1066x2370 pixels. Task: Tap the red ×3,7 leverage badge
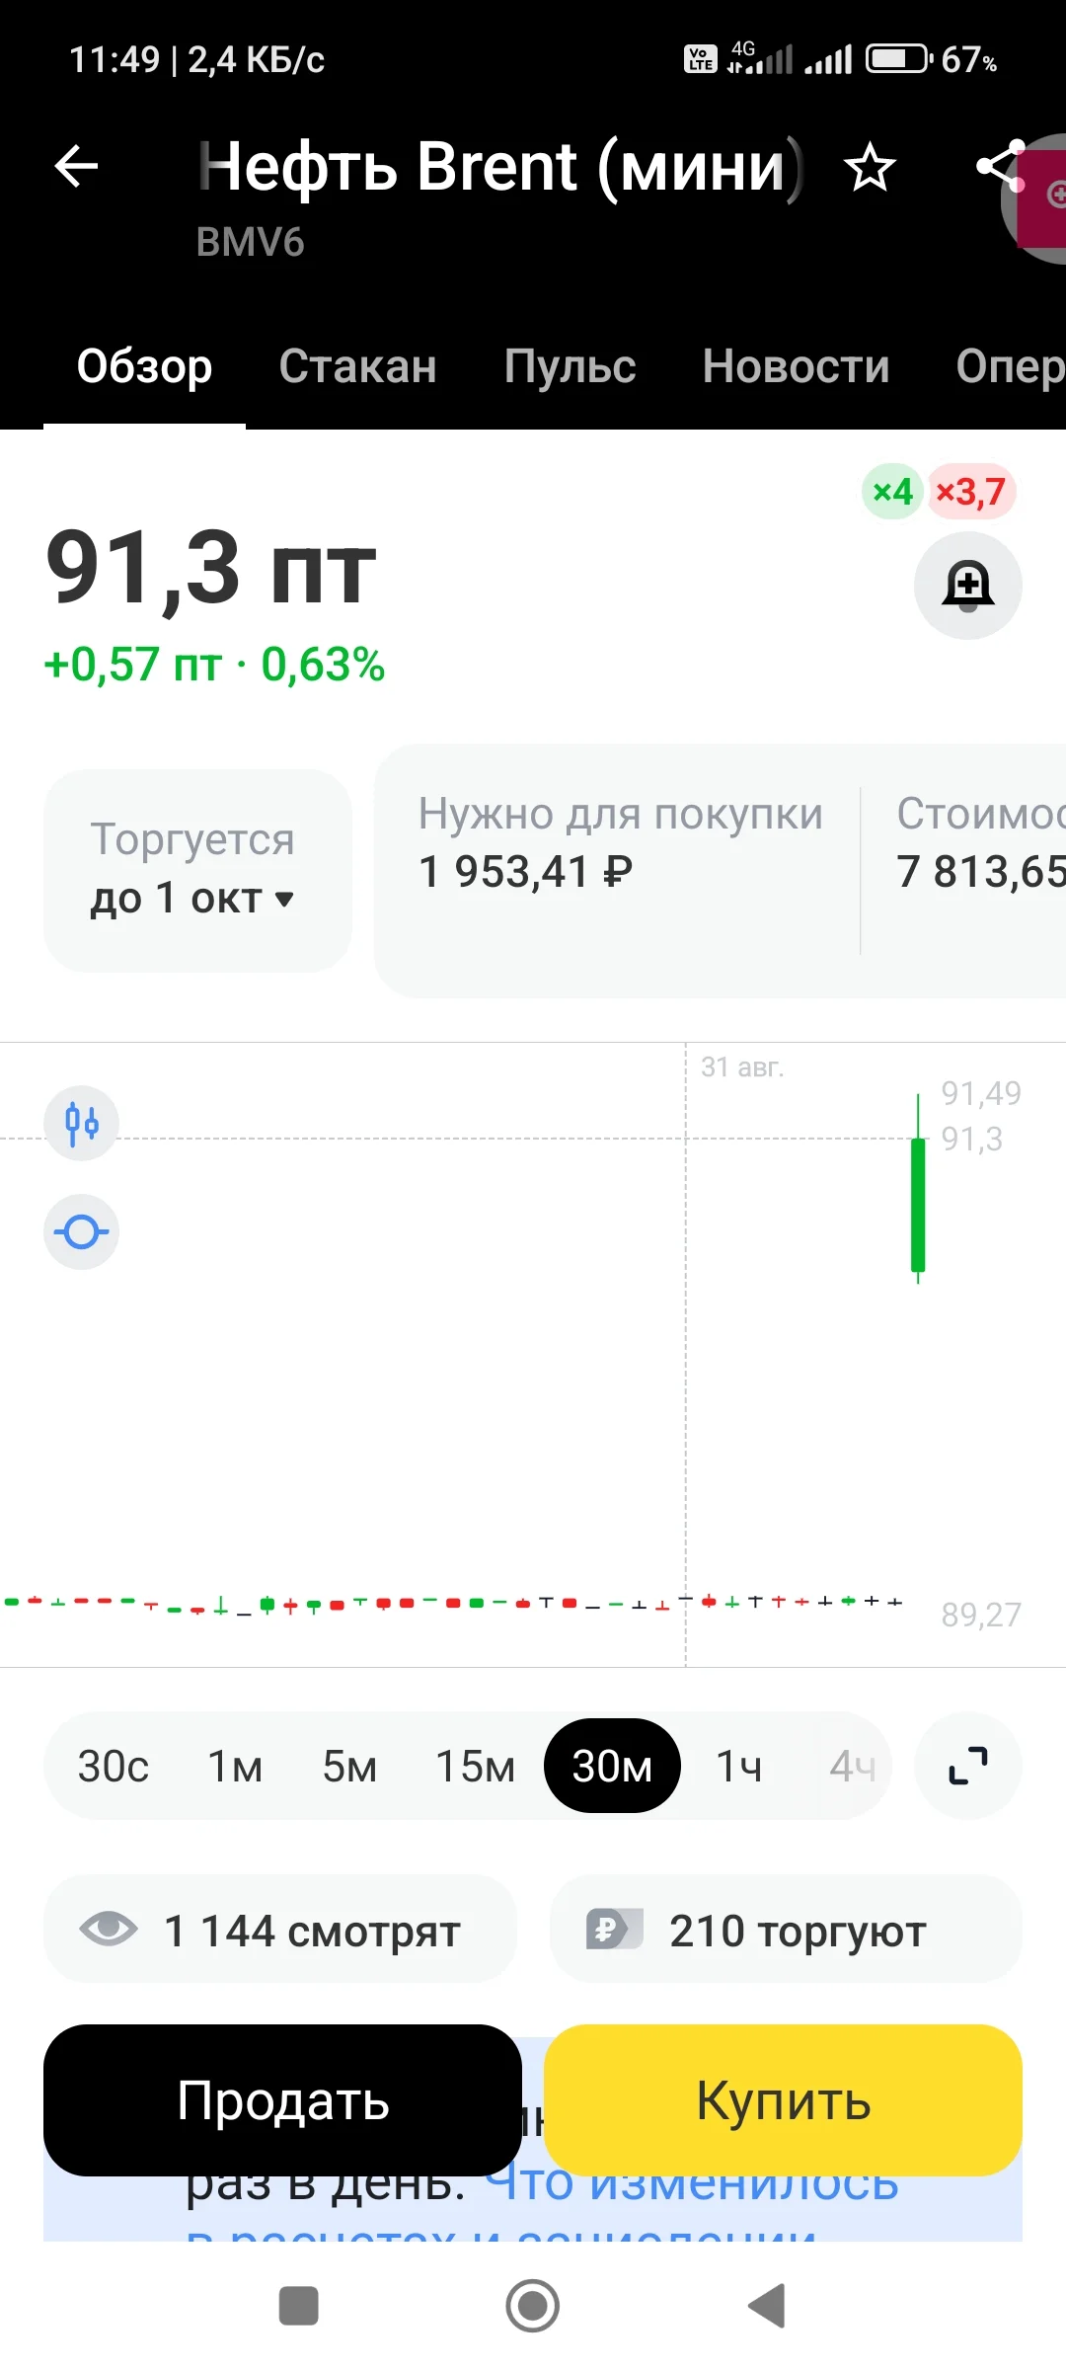[x=971, y=491]
